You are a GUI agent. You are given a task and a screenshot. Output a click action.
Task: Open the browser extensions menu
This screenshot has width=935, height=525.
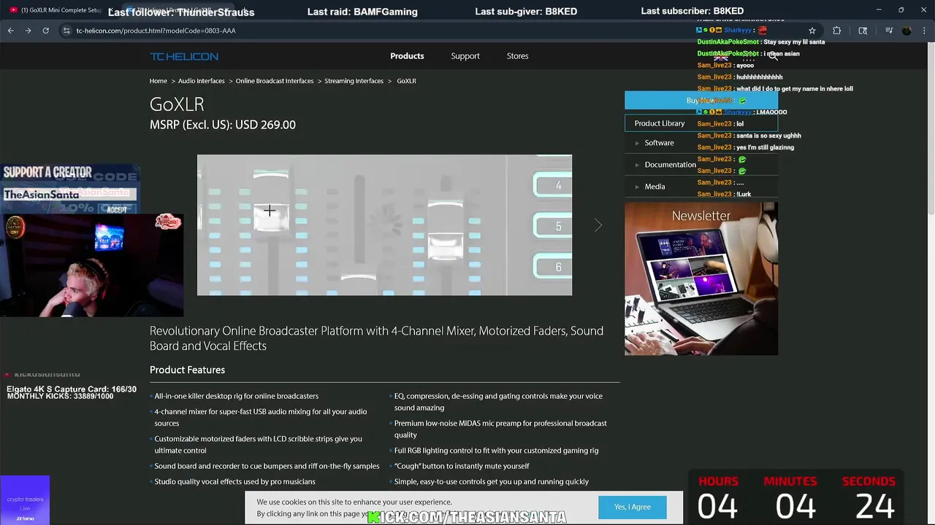836,31
